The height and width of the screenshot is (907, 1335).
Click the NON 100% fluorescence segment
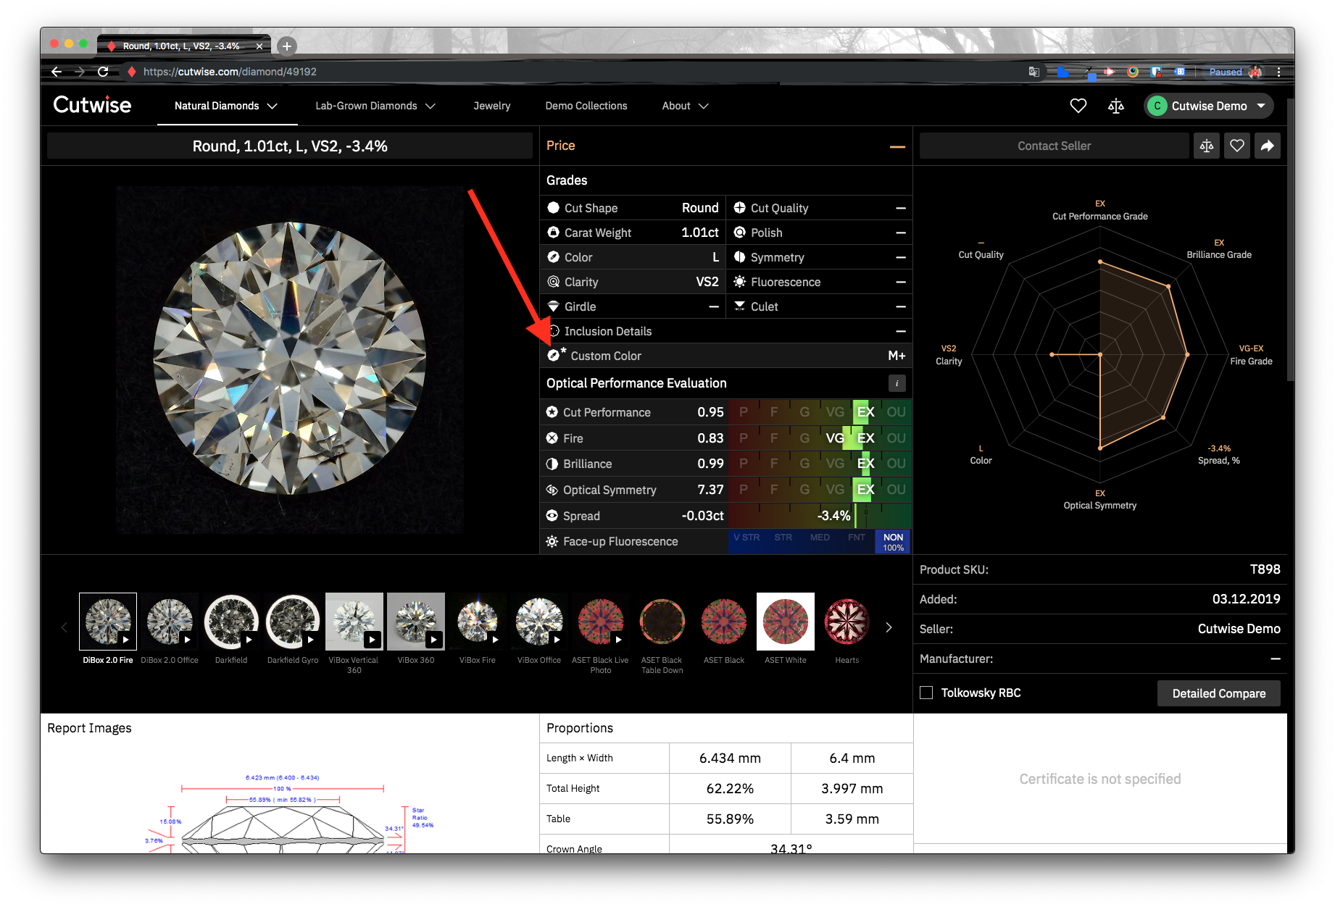pyautogui.click(x=893, y=542)
